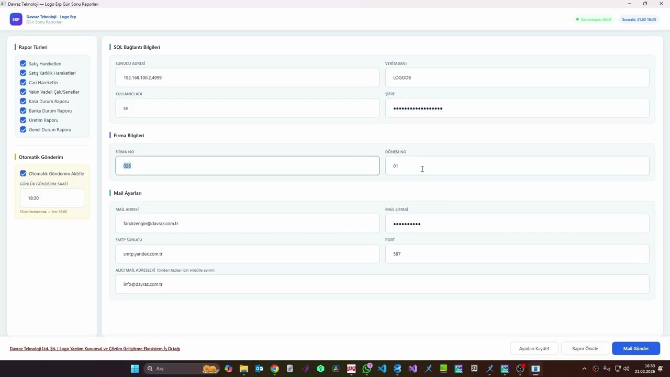
Task: Open the green hexagon app in taskbar
Action: coord(320,369)
